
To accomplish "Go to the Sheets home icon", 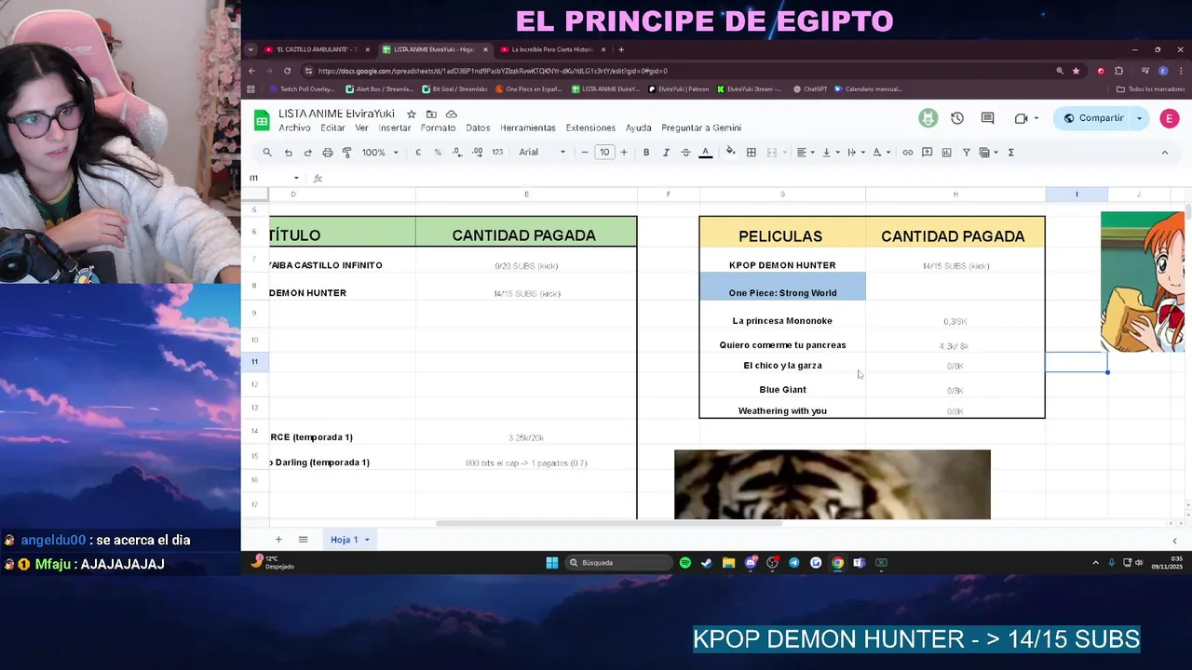I will 262,119.
